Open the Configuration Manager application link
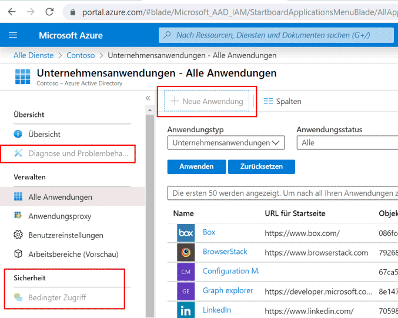This screenshot has width=398, height=318. coord(231,271)
